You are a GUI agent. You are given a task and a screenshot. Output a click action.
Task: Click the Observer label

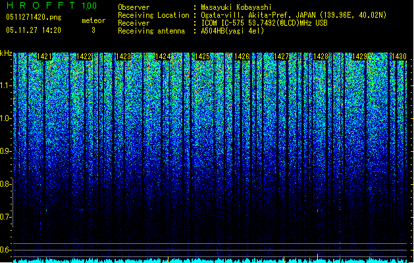click(x=134, y=7)
